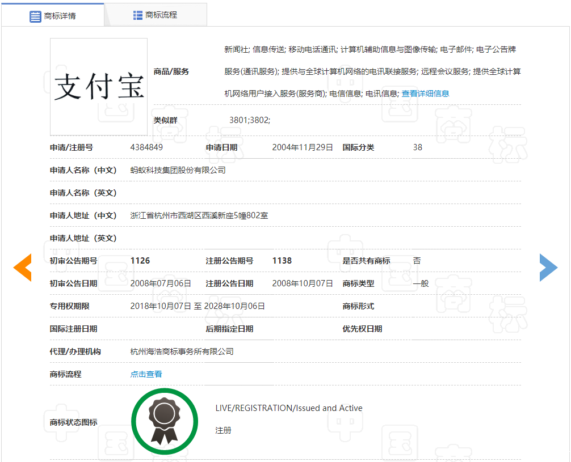The width and height of the screenshot is (571, 462).
Task: Click the LIVE/REGISTRATION/Issued and Active status text
Action: click(288, 408)
